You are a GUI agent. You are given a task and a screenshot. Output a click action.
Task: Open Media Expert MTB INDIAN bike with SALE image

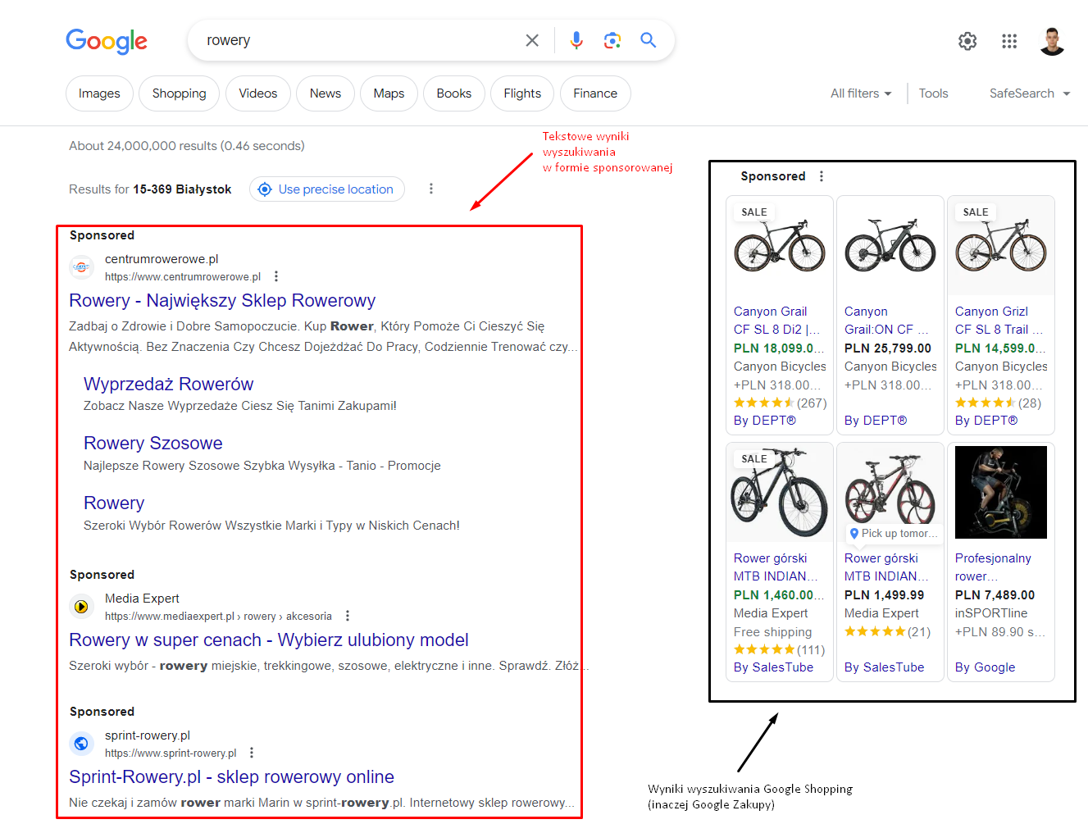(x=780, y=493)
